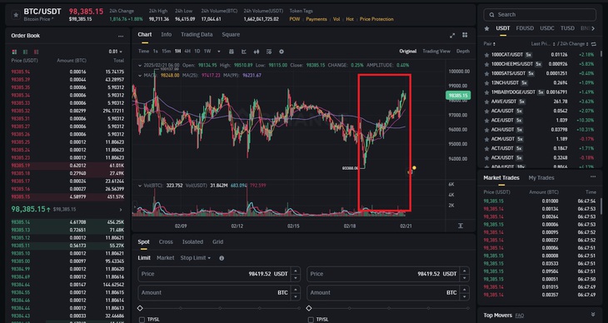Enable TP/SL checkbox on sell side
Viewport: 608px width, 323px height.
pos(311,320)
